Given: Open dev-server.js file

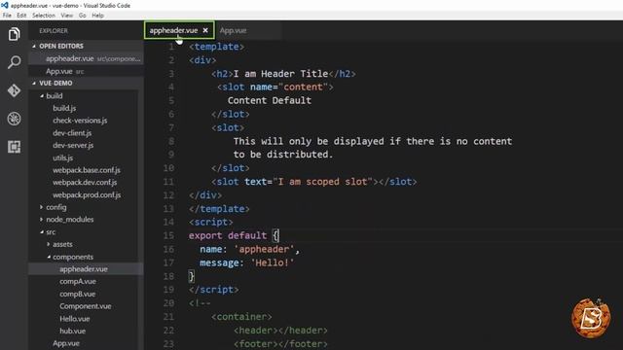Looking at the screenshot, I should click(x=73, y=145).
